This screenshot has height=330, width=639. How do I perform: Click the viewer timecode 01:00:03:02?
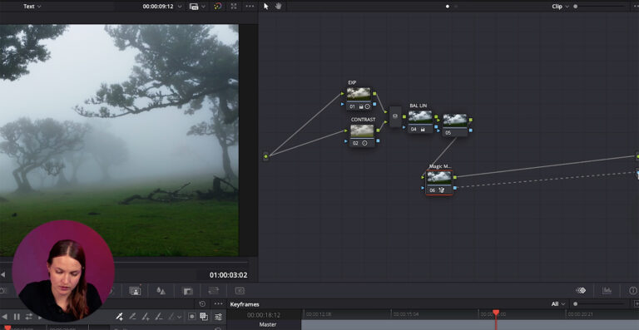tap(228, 275)
